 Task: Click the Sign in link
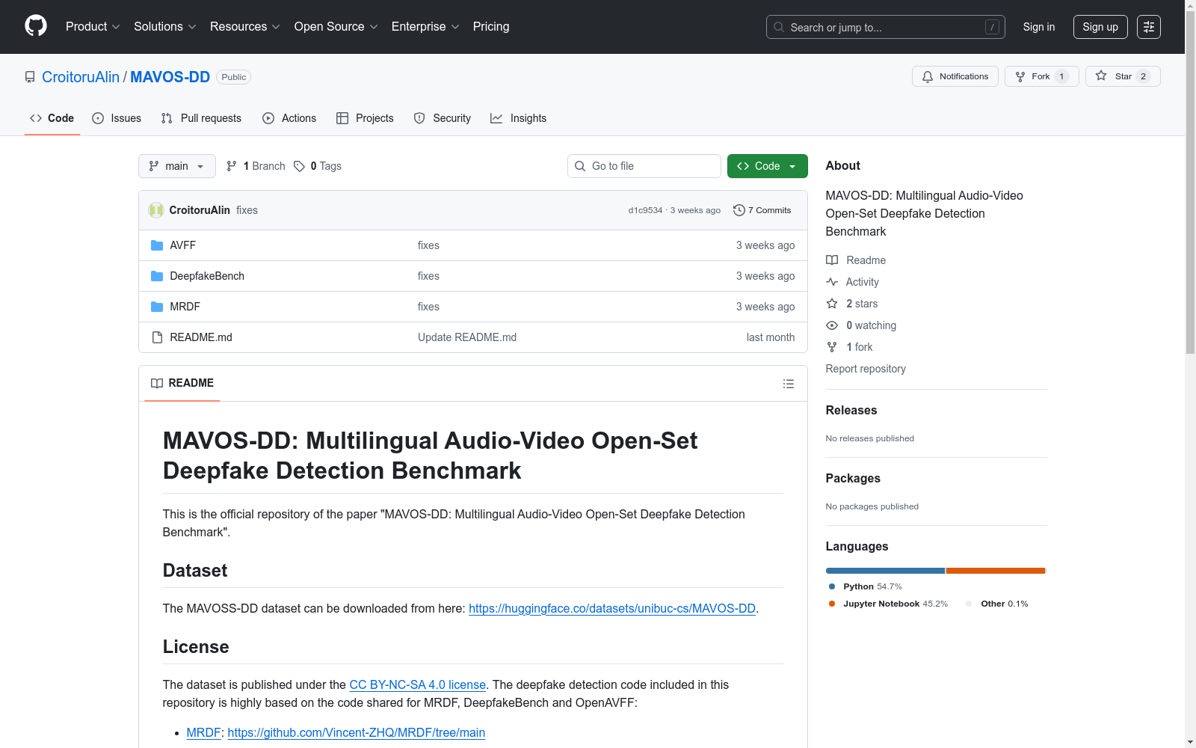1039,27
